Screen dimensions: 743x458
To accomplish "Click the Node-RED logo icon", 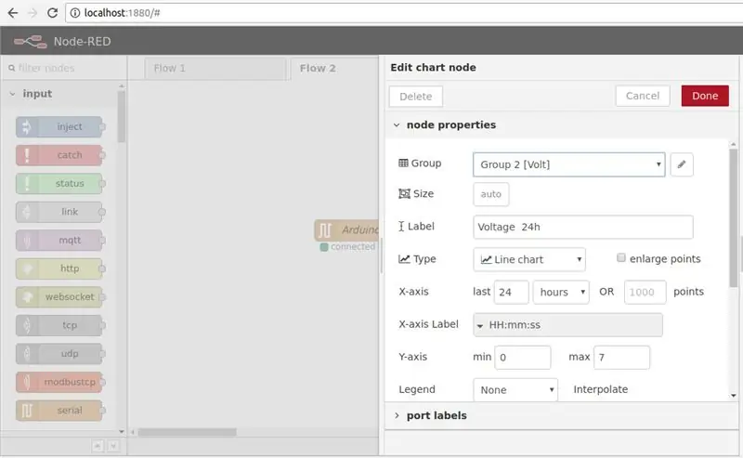I will [x=31, y=42].
